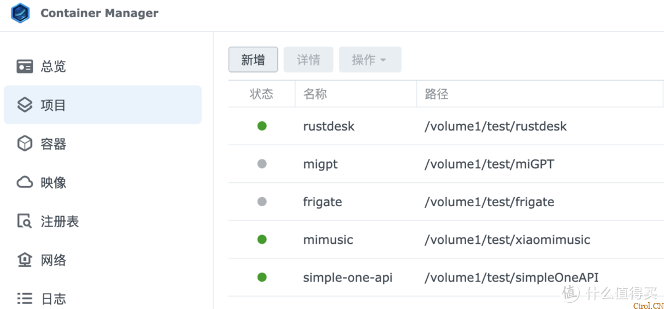The height and width of the screenshot is (309, 664).
Task: Click the 路径 column header
Action: coord(437,94)
